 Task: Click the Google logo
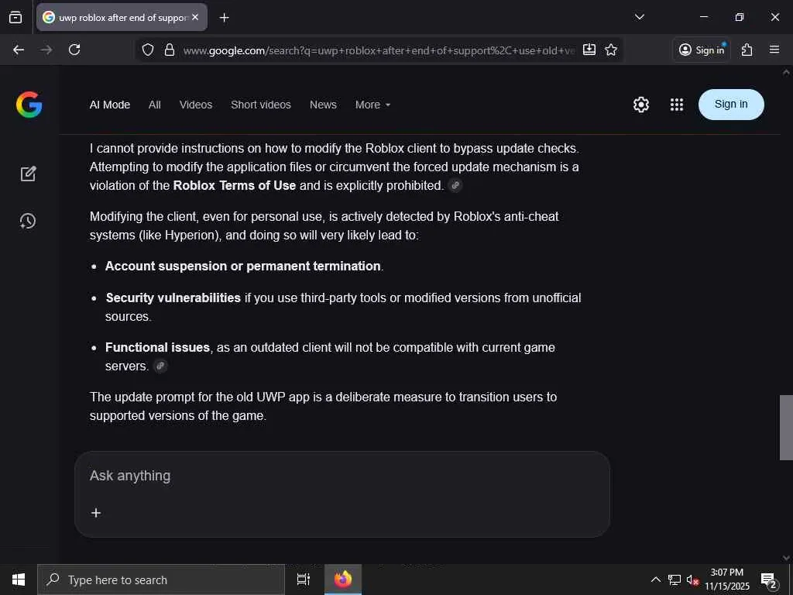(x=29, y=105)
